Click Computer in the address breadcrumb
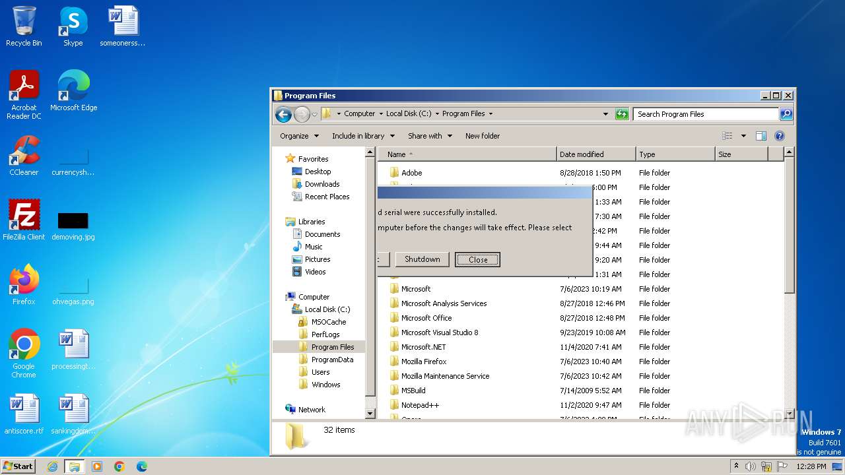This screenshot has width=845, height=475. [359, 114]
